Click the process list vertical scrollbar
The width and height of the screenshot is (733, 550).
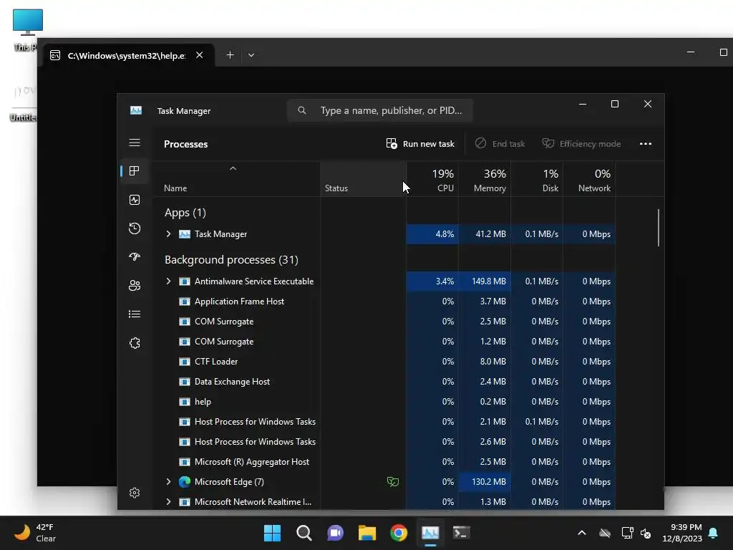(659, 228)
